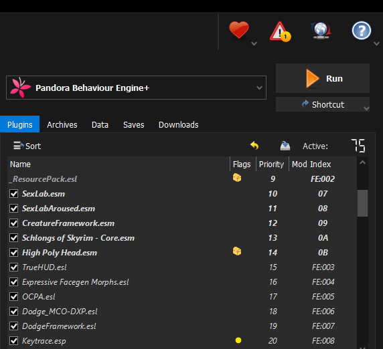Select Schlongs of Skyrim - Core.esm name
The image size is (383, 349).
[x=78, y=238]
